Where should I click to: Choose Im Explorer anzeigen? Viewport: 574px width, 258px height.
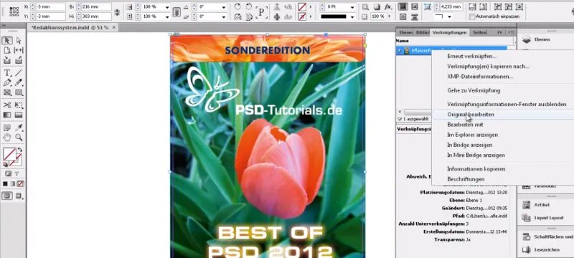tap(472, 135)
